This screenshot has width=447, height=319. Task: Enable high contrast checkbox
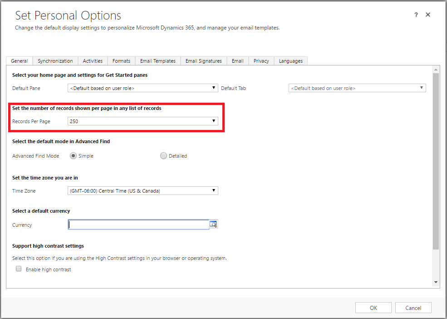(19, 269)
